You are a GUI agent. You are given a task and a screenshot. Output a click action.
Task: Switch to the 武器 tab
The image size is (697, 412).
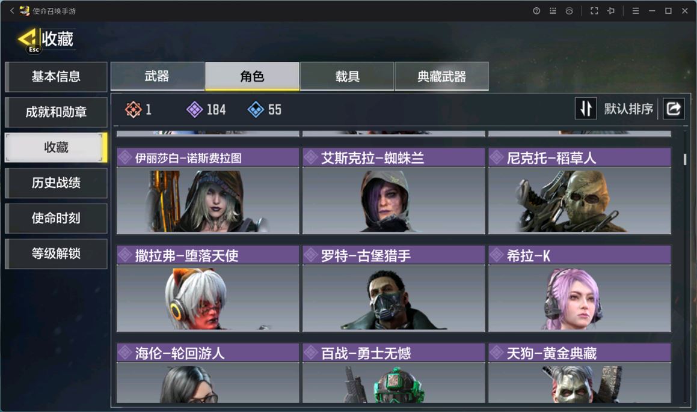157,76
